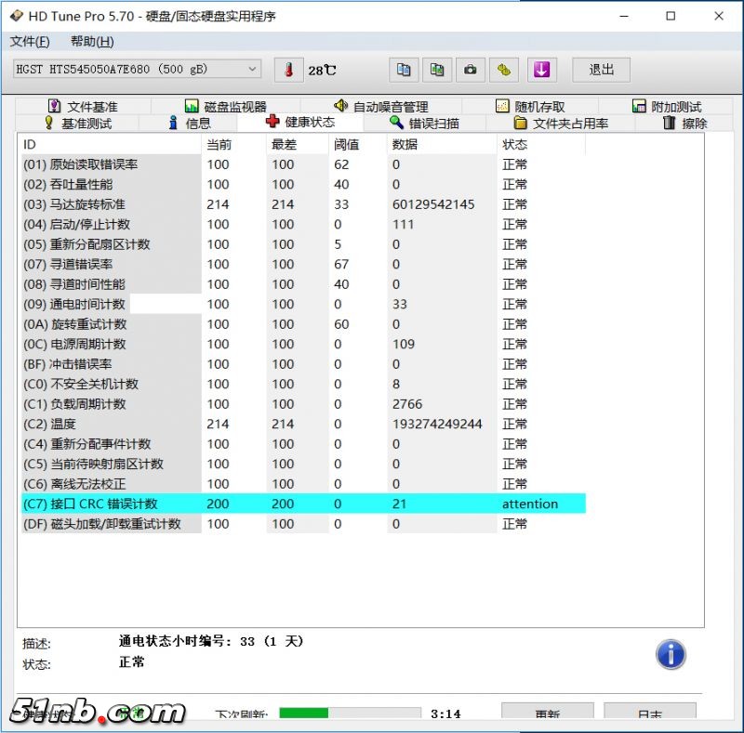Screen dimensions: 744x733
Task: Click the purple download arrow icon
Action: [x=541, y=70]
